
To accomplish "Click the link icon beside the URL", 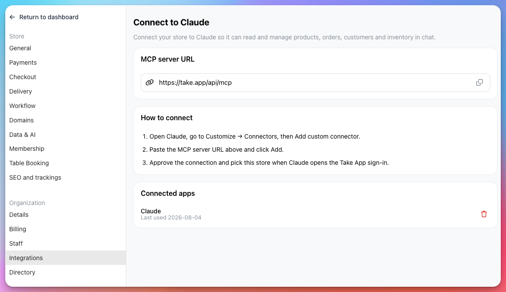I will 149,83.
